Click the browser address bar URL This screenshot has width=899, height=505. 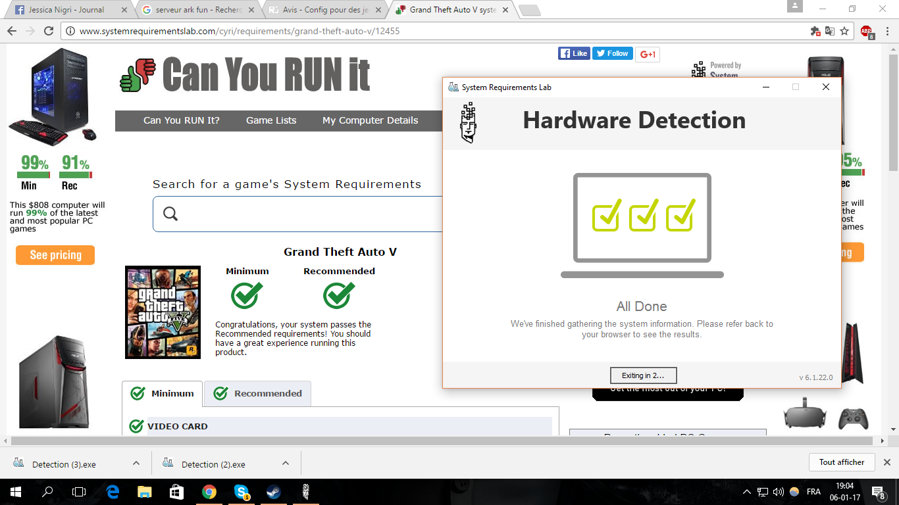tap(240, 31)
